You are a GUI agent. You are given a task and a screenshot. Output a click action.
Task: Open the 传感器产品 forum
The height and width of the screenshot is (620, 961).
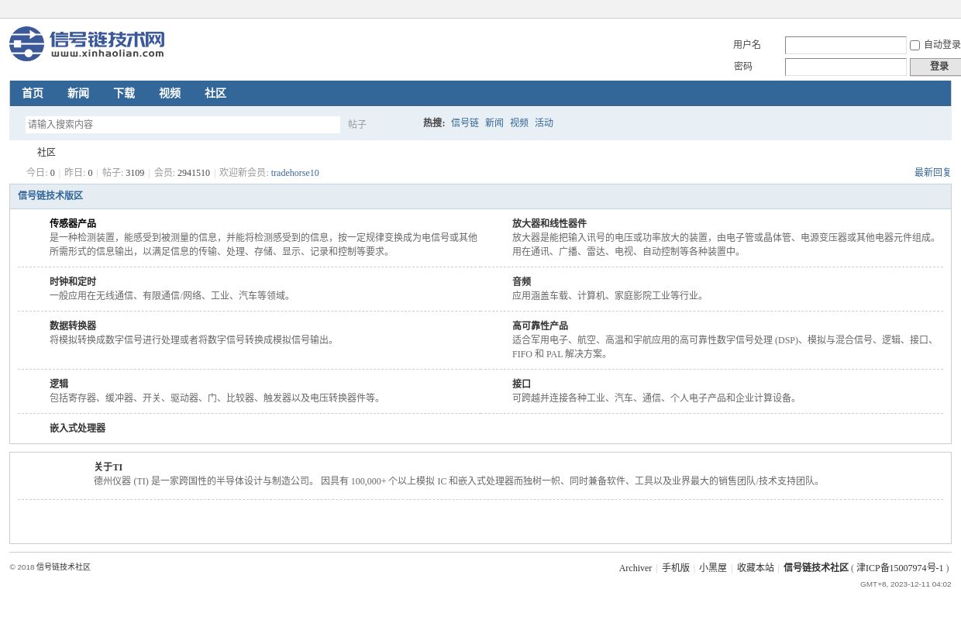pos(73,224)
